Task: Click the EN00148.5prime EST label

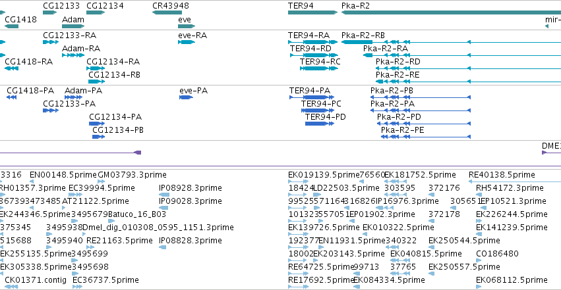Action: 63,175
